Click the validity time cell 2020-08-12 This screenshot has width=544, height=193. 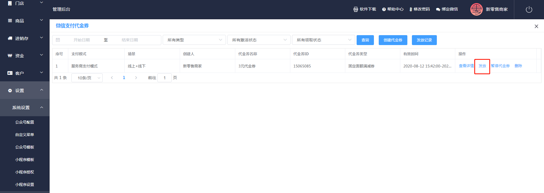click(427, 66)
